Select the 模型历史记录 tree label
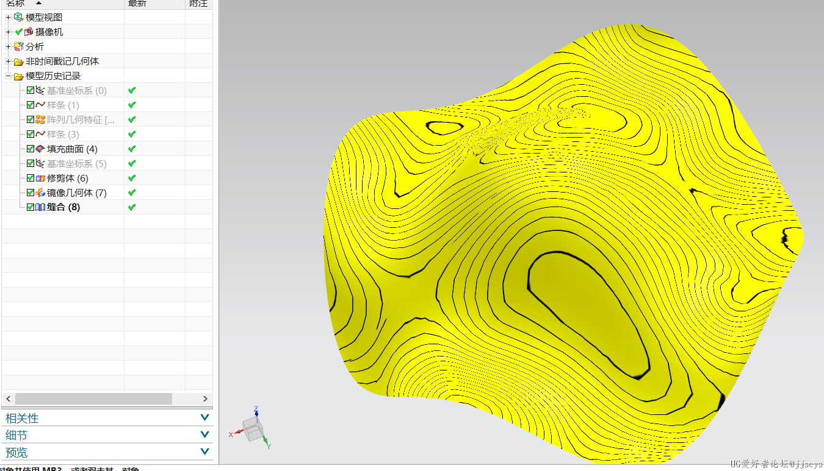The width and height of the screenshot is (824, 471). [53, 76]
